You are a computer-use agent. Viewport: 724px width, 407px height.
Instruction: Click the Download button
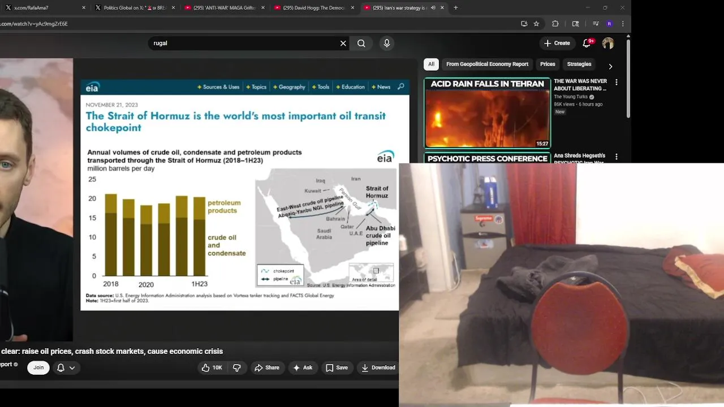click(378, 367)
